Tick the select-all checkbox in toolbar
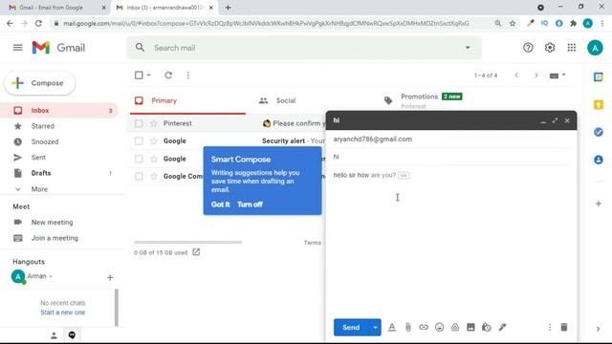The height and width of the screenshot is (344, 612). (x=139, y=75)
